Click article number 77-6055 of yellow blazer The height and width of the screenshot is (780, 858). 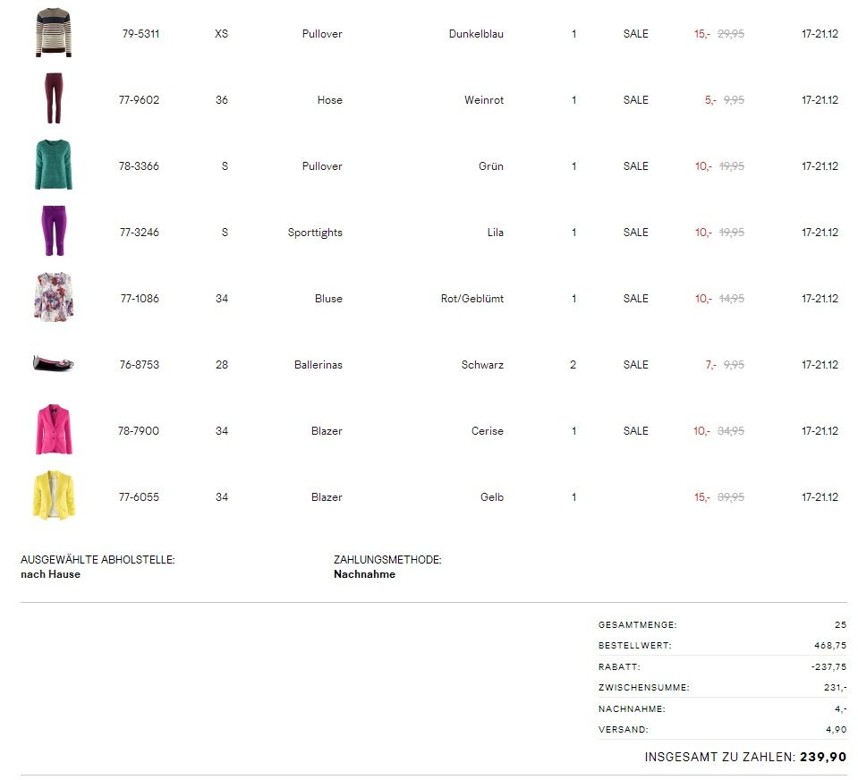[x=140, y=497]
